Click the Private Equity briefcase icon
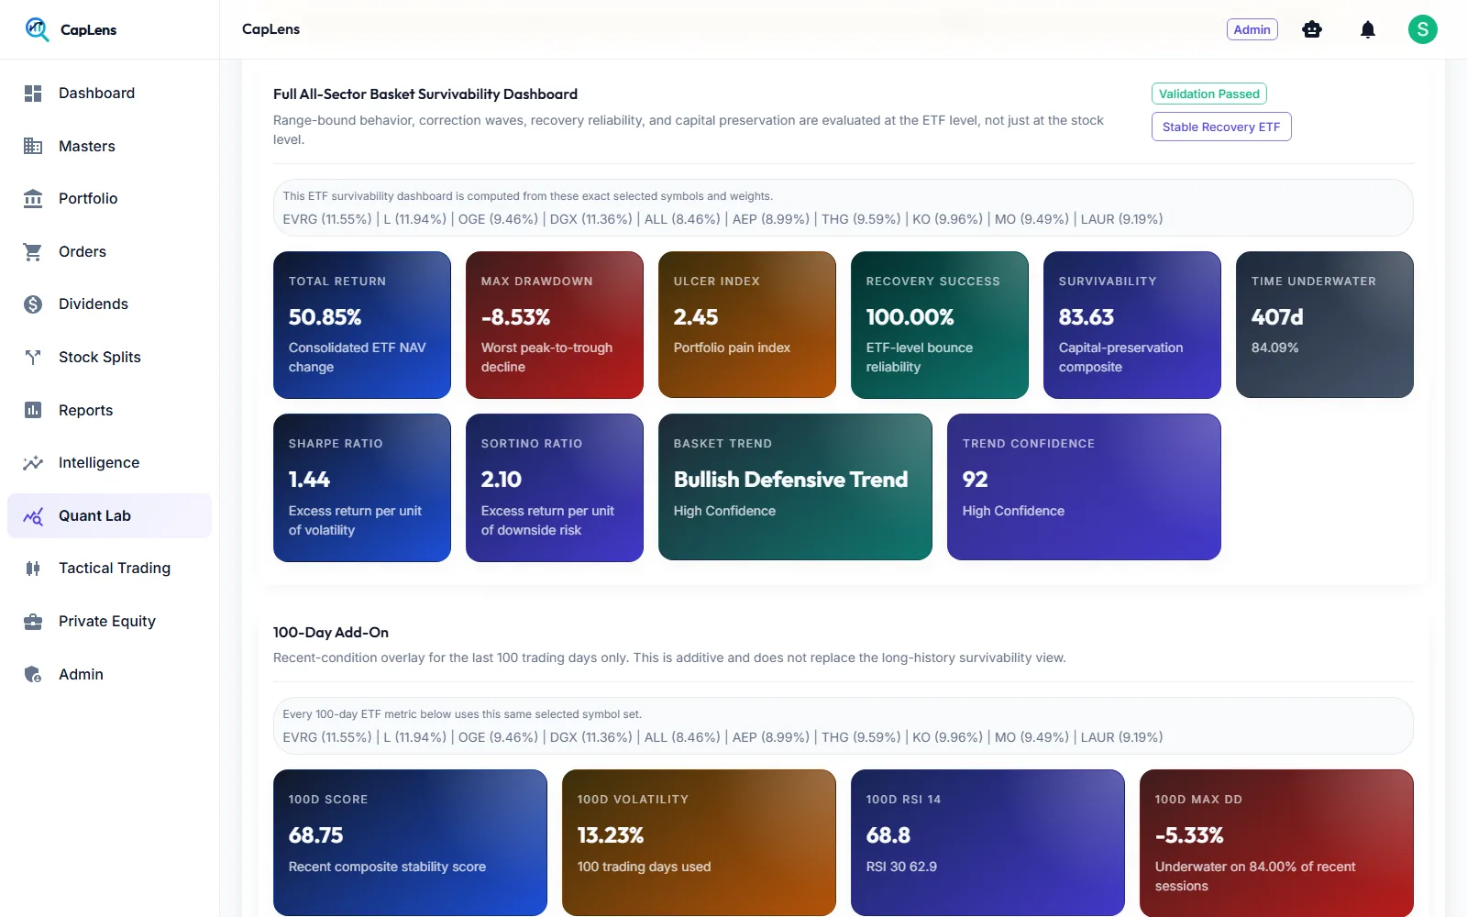Image resolution: width=1467 pixels, height=917 pixels. tap(33, 622)
